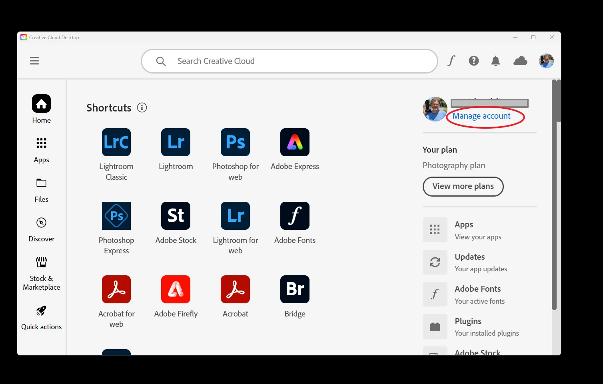Click the large profile photo in the account panel
603x384 pixels.
point(435,109)
